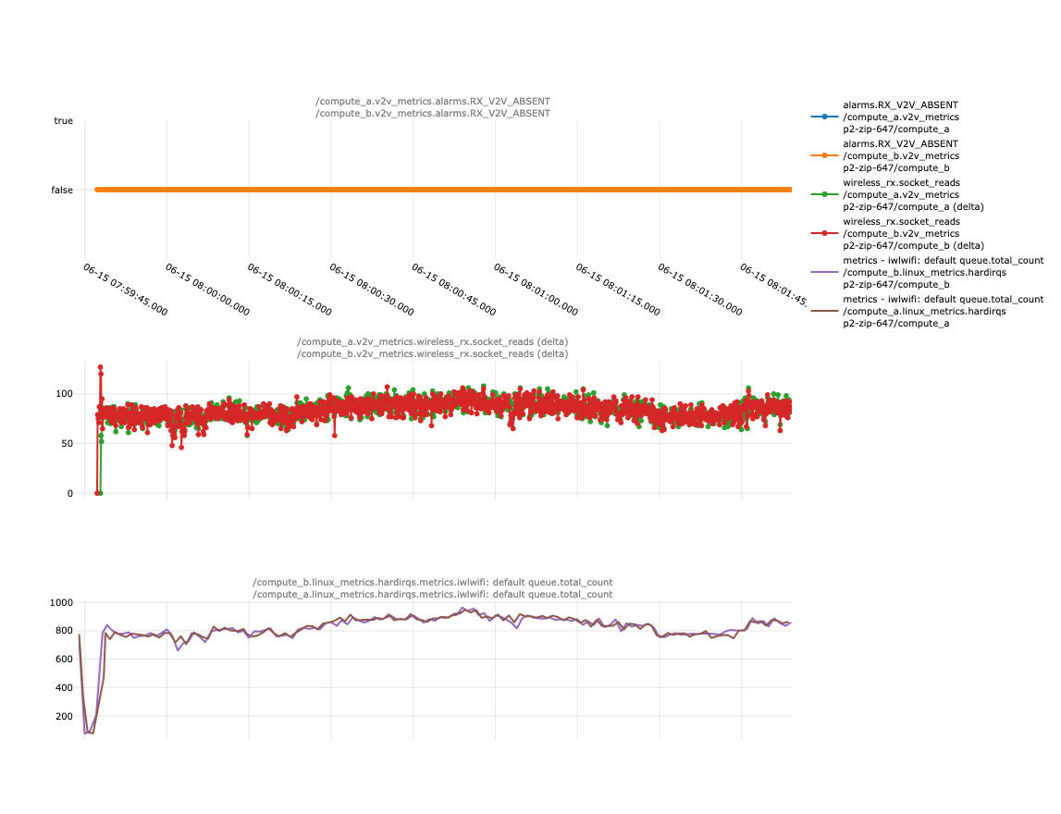
Task: Select the '/compute_a.linux_metrics.hardirqs' iwlwifi title line
Action: coord(432,595)
